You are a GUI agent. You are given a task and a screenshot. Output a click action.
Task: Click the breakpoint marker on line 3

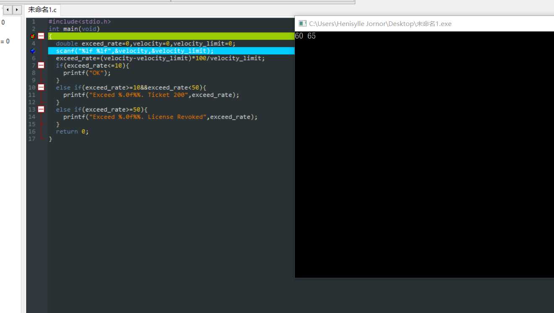pos(33,36)
